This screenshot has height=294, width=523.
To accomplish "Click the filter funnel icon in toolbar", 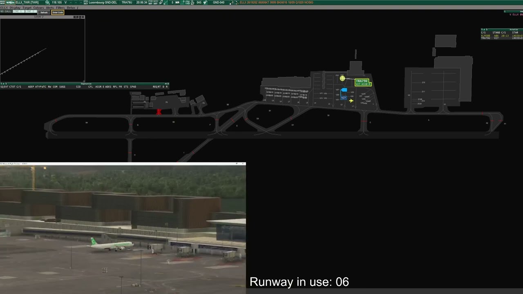I will pyautogui.click(x=205, y=2).
